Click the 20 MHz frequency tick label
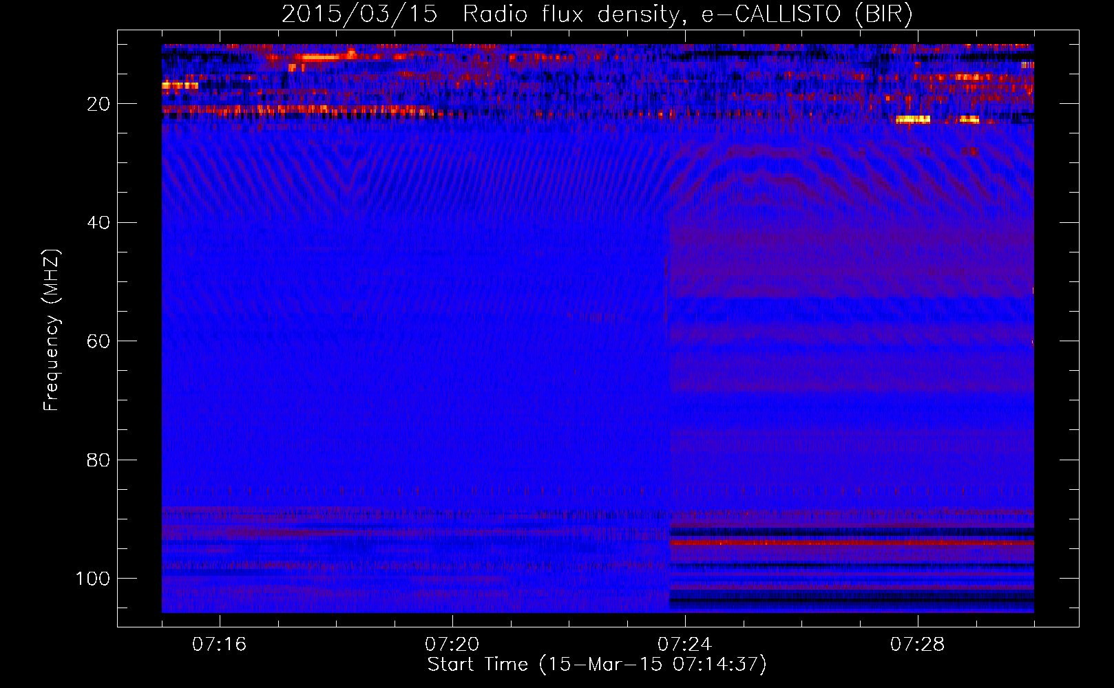This screenshot has height=688, width=1114. [98, 105]
